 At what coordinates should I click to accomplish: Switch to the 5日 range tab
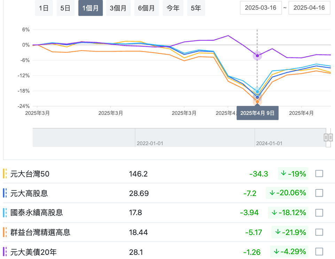click(65, 8)
